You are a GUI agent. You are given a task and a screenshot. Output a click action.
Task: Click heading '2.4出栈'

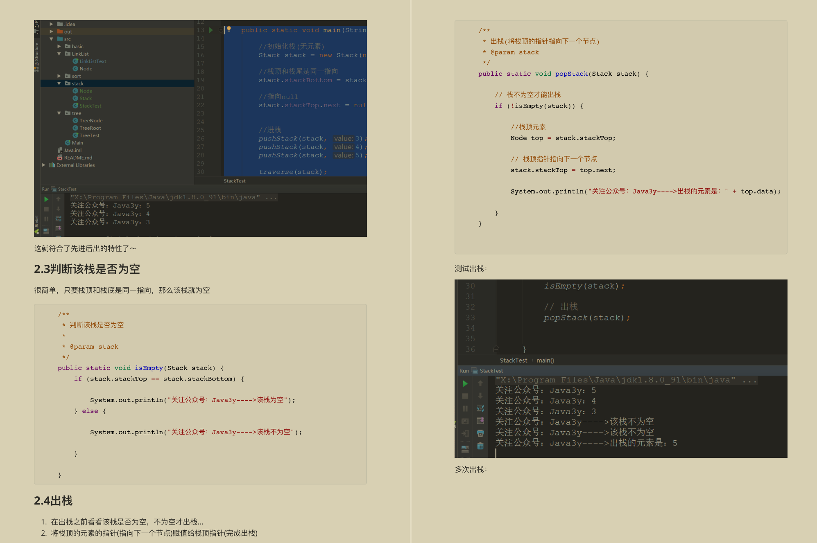click(53, 500)
